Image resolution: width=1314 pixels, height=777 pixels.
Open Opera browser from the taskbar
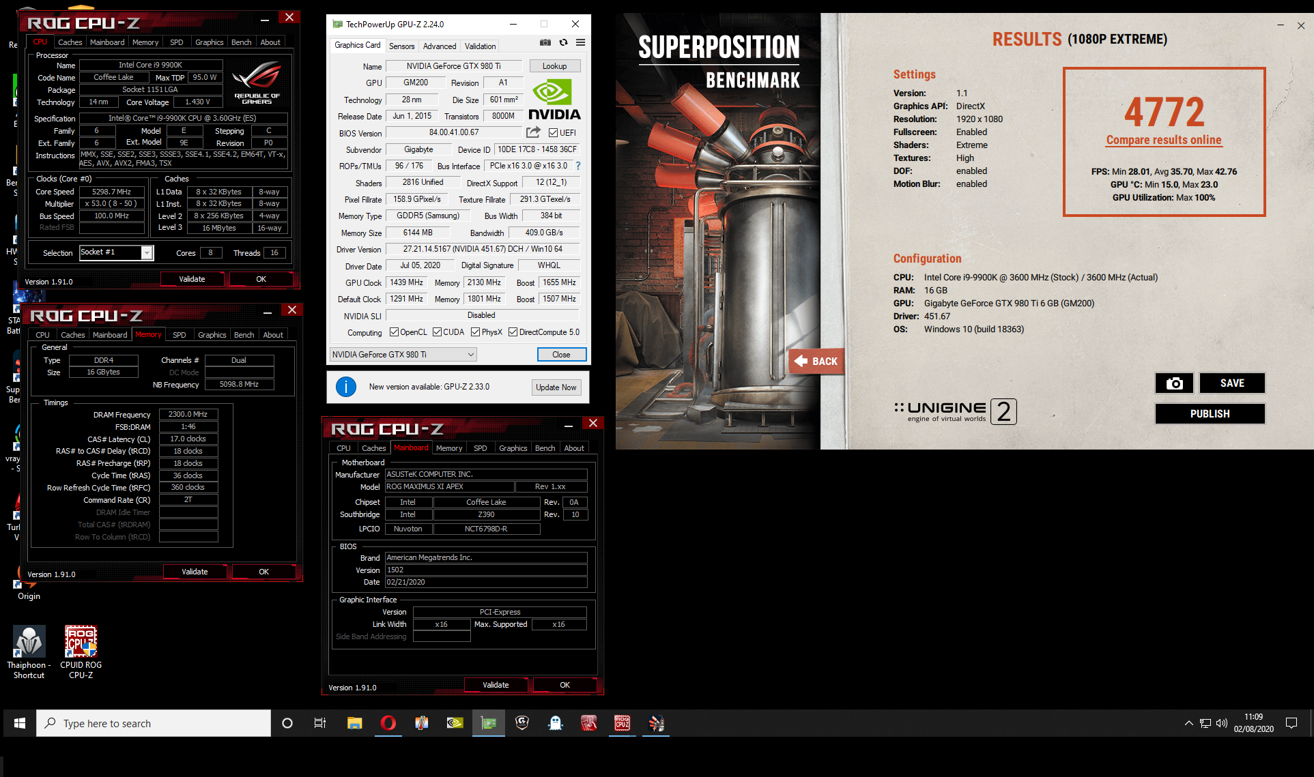(388, 723)
